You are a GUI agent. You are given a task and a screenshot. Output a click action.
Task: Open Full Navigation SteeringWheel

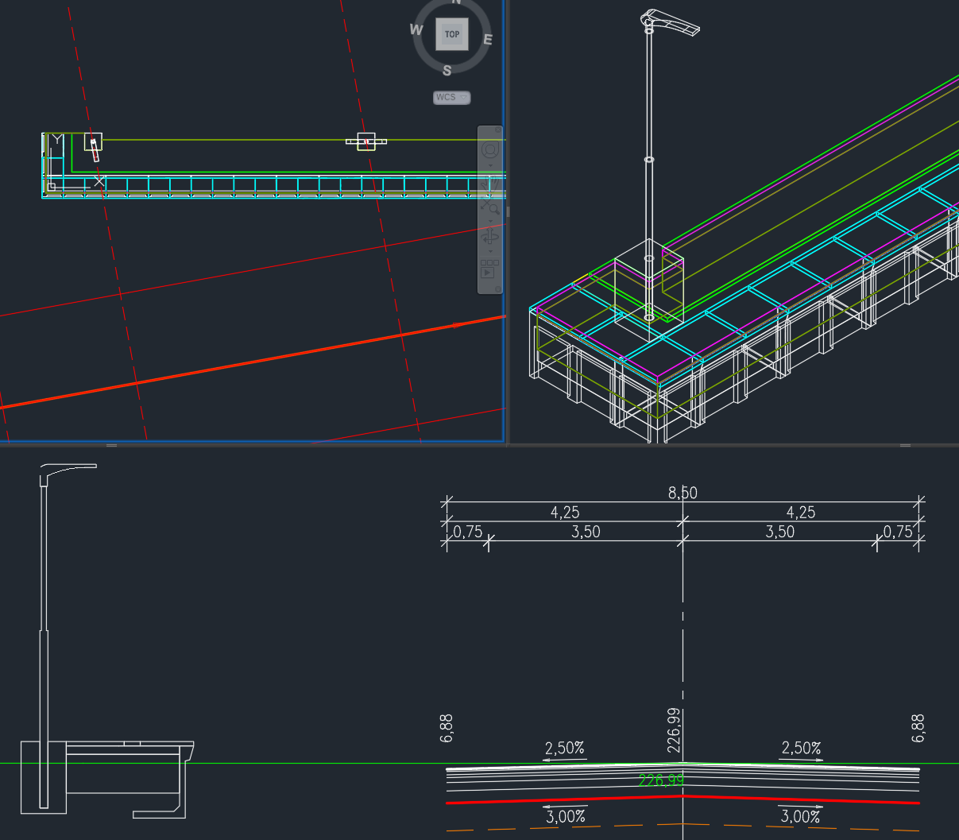coord(489,150)
